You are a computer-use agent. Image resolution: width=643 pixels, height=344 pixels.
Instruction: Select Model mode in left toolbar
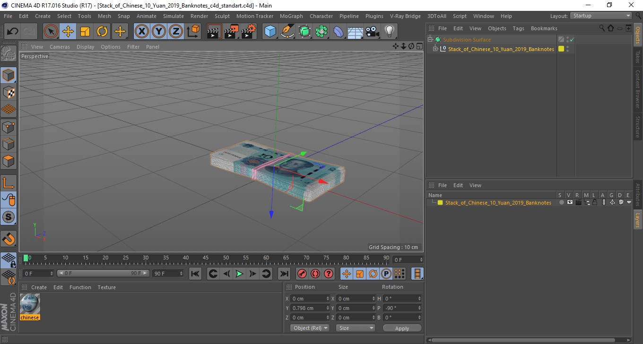pos(9,75)
